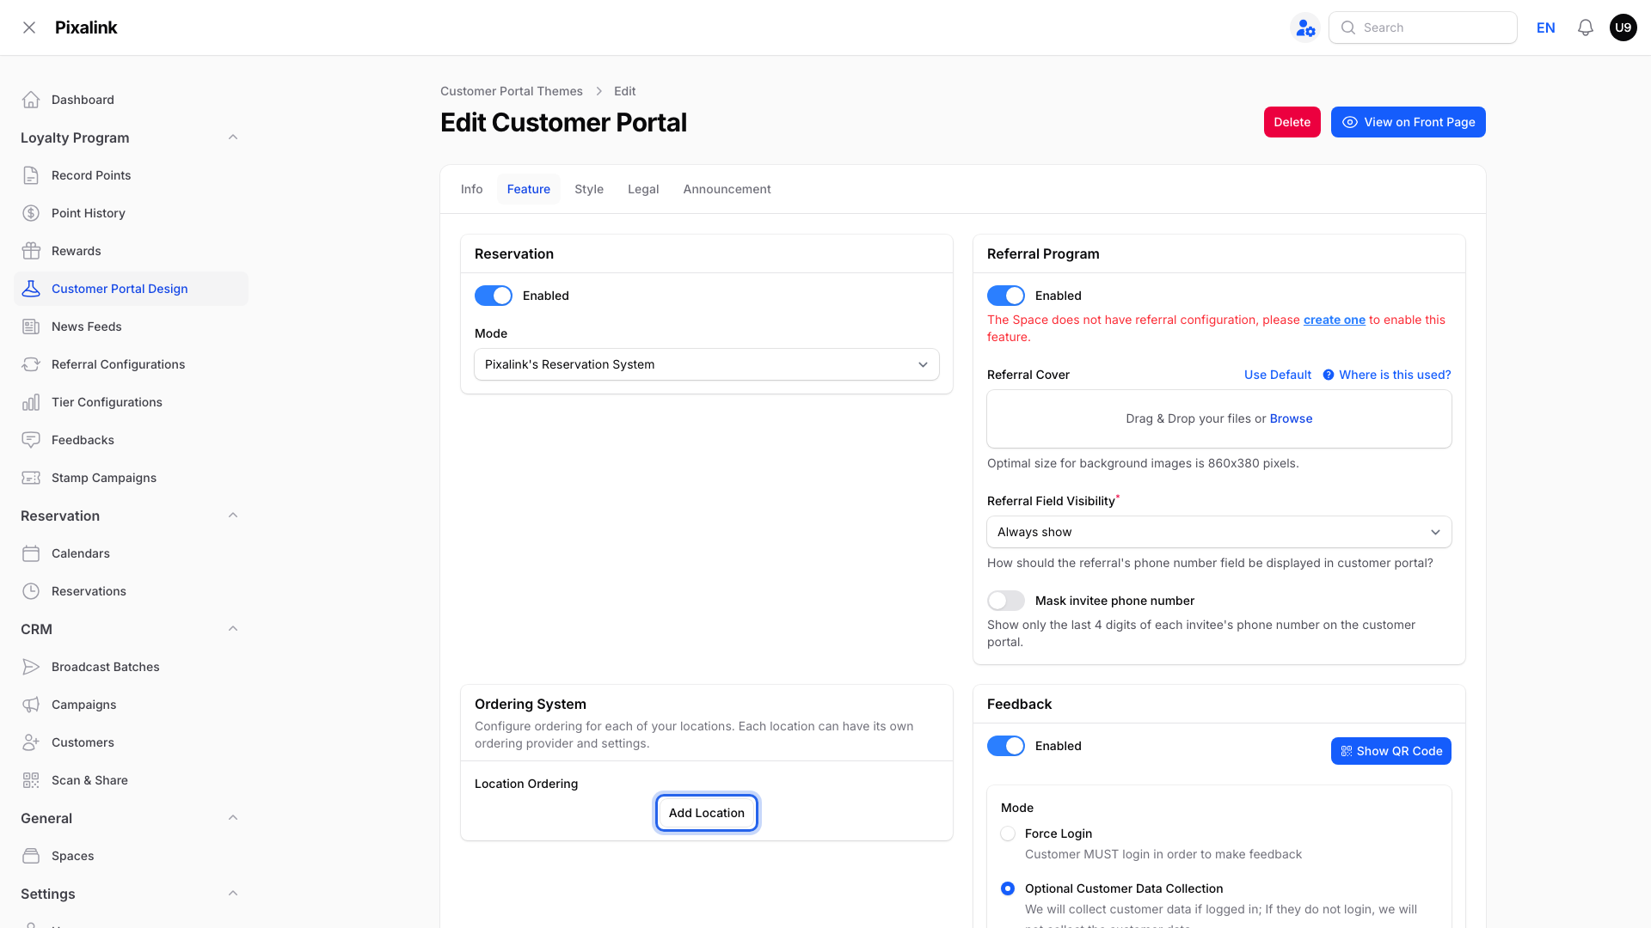
Task: Open Referral Field Visibility dropdown
Action: (1219, 532)
